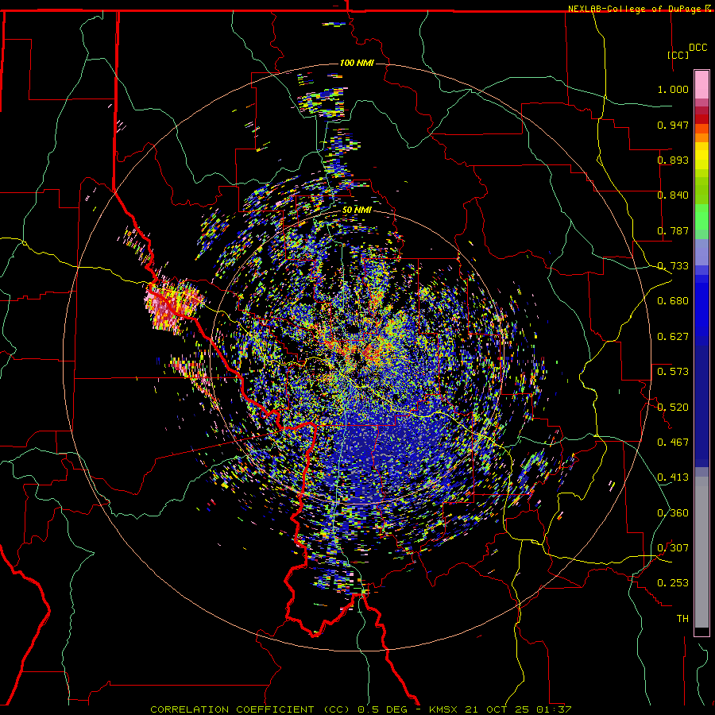
Task: Click the DCC product label
Action: [x=698, y=48]
